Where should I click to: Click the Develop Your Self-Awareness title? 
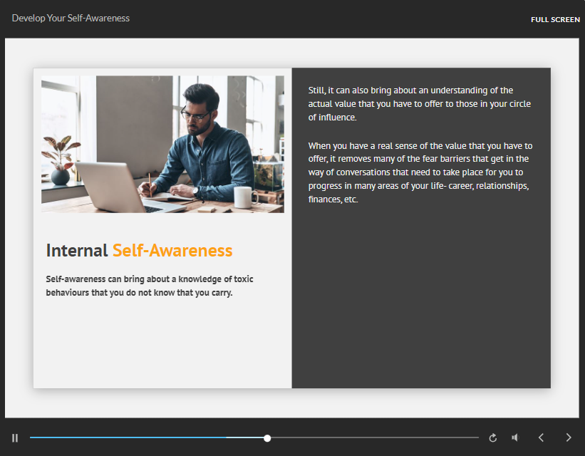pyautogui.click(x=71, y=18)
